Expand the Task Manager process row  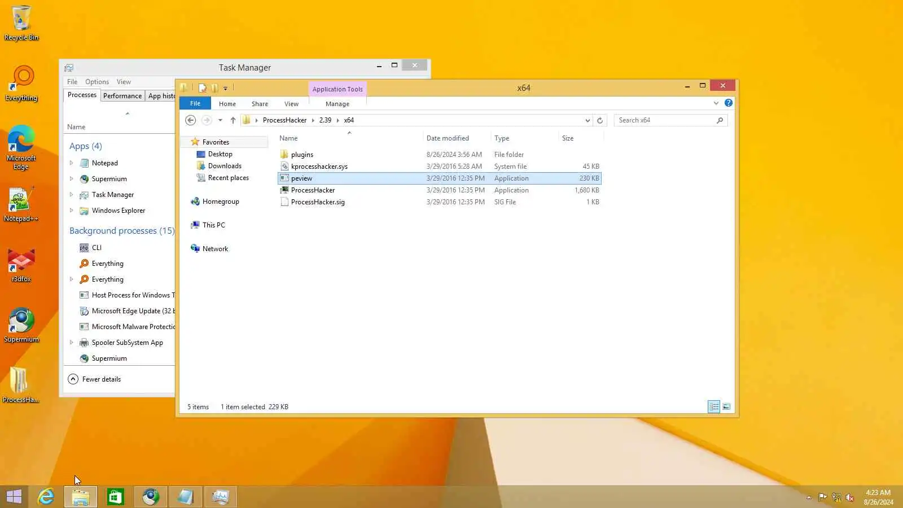(x=71, y=195)
